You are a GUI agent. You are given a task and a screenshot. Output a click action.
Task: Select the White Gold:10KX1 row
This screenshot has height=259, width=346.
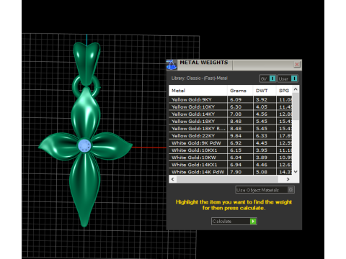[x=231, y=150]
